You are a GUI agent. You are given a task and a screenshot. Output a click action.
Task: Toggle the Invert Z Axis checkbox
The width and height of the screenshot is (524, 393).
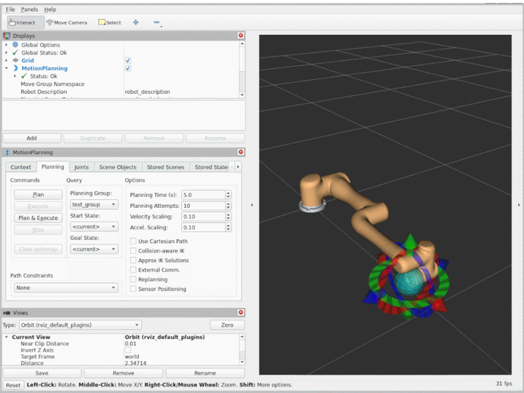point(128,350)
